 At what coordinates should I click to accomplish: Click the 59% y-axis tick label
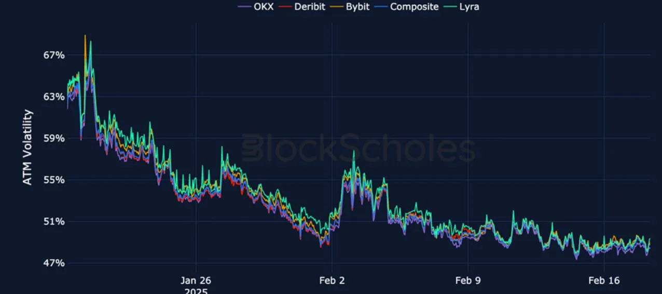(54, 138)
